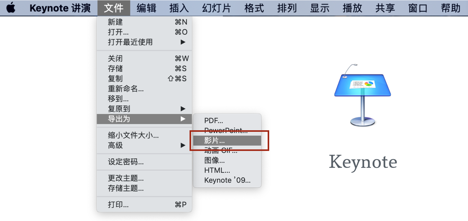The height and width of the screenshot is (221, 468).
Task: Choose 打印... to print slides
Action: point(144,205)
